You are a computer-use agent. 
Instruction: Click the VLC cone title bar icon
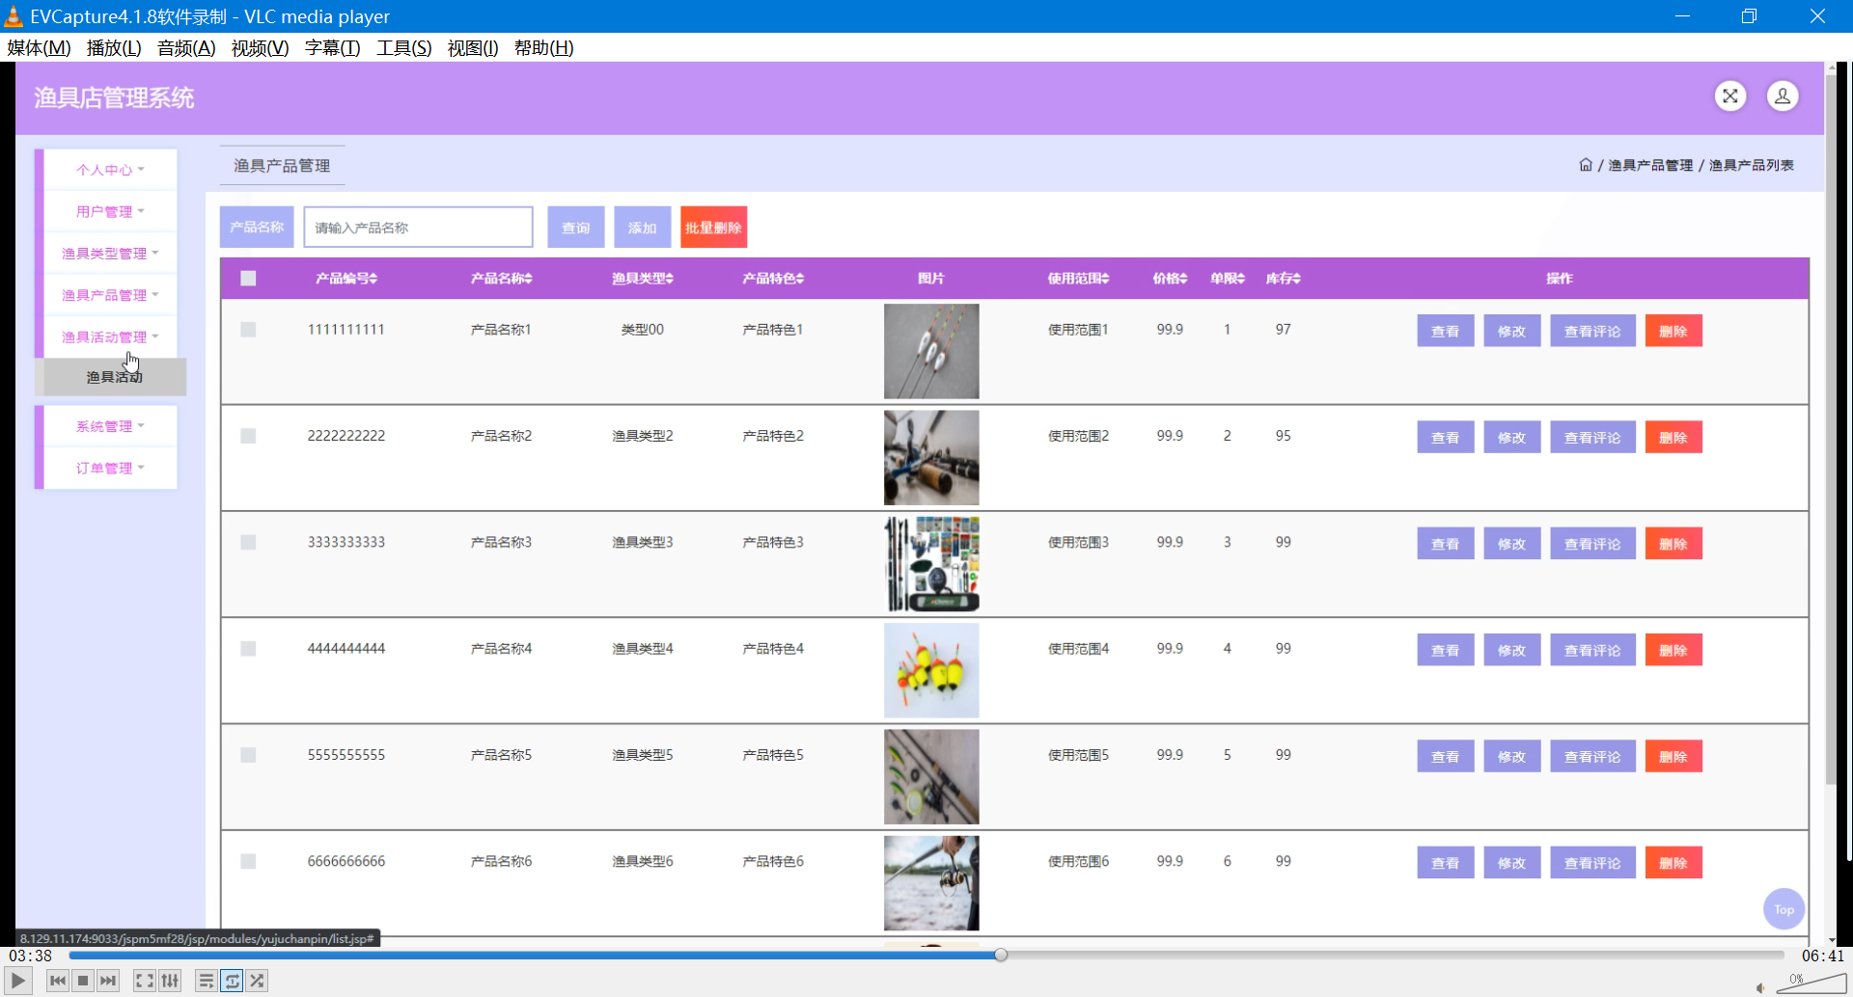click(14, 16)
